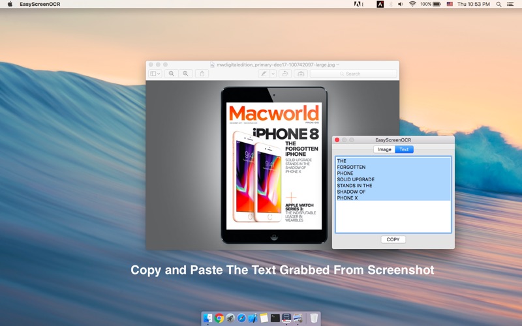Open the Share menu in Preview
Image resolution: width=522 pixels, height=326 pixels.
click(x=202, y=74)
